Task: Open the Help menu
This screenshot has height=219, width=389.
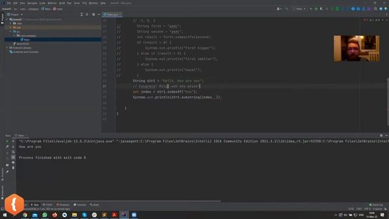Action: (x=103, y=3)
